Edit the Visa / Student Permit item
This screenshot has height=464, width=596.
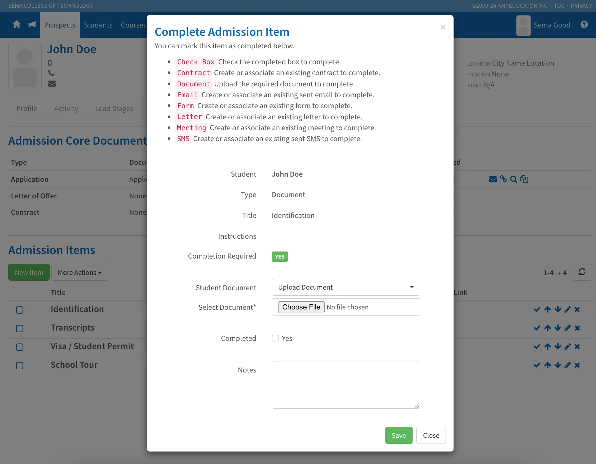[x=568, y=347]
